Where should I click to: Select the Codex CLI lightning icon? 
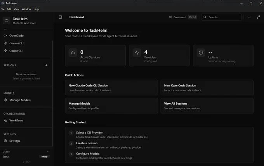pos(5,51)
